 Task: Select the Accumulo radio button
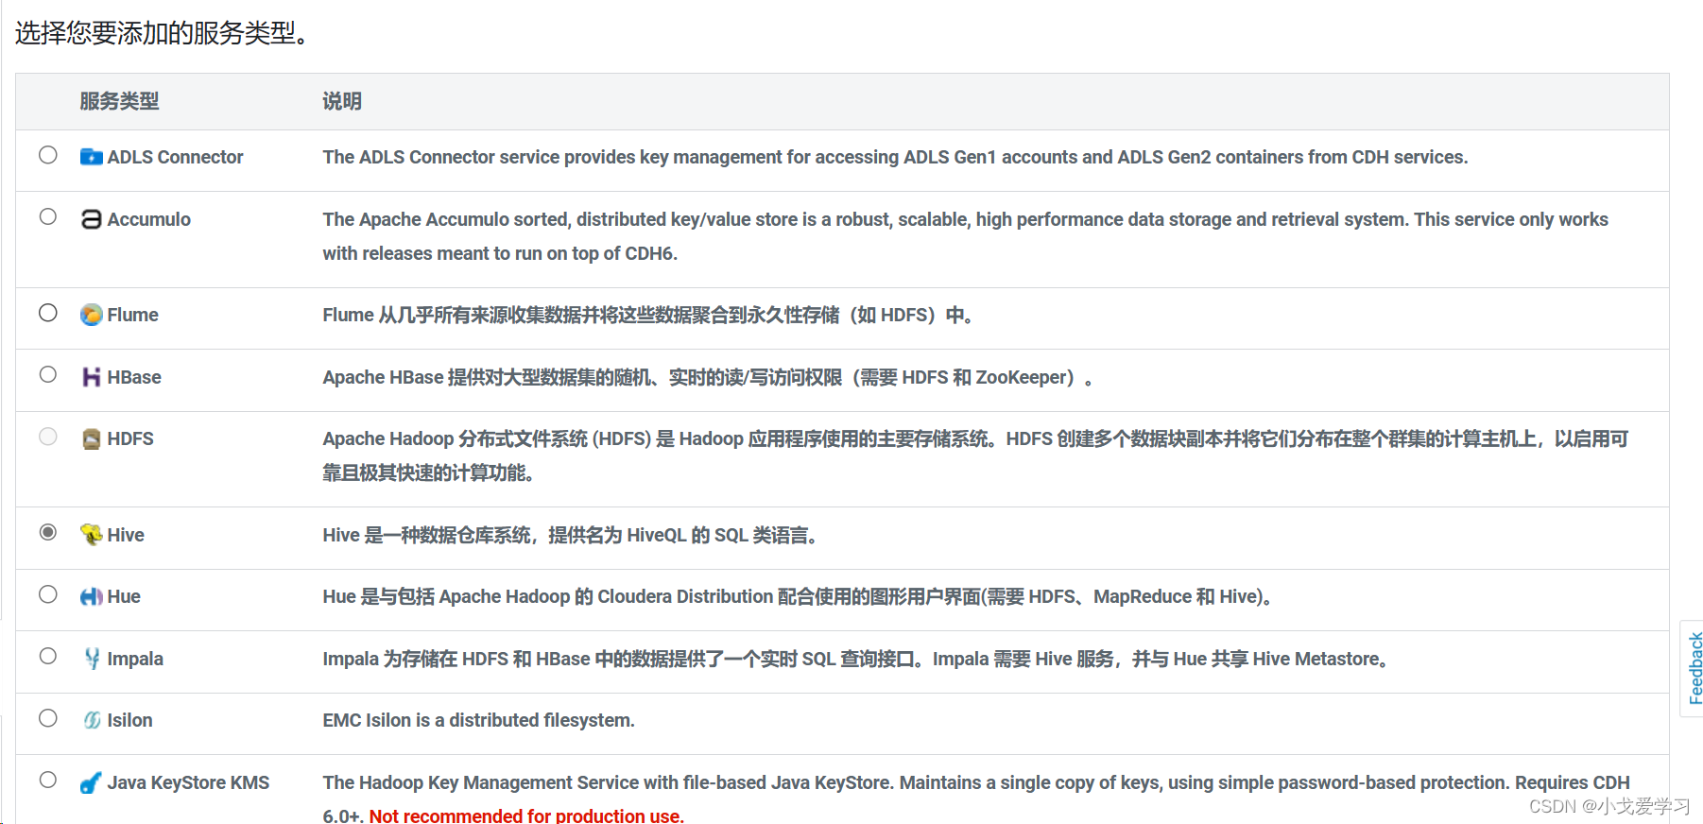click(x=48, y=216)
